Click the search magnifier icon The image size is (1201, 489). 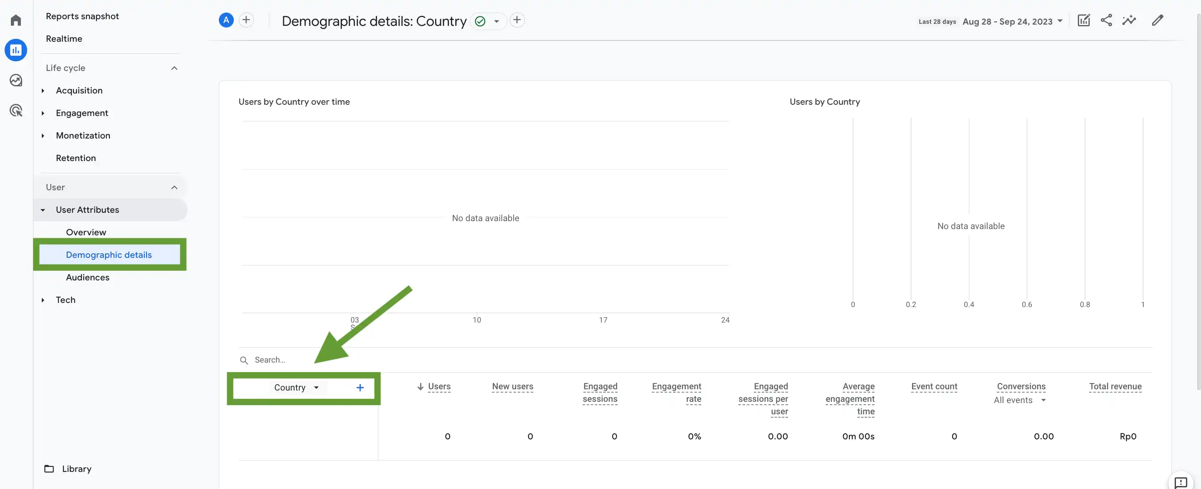click(244, 360)
